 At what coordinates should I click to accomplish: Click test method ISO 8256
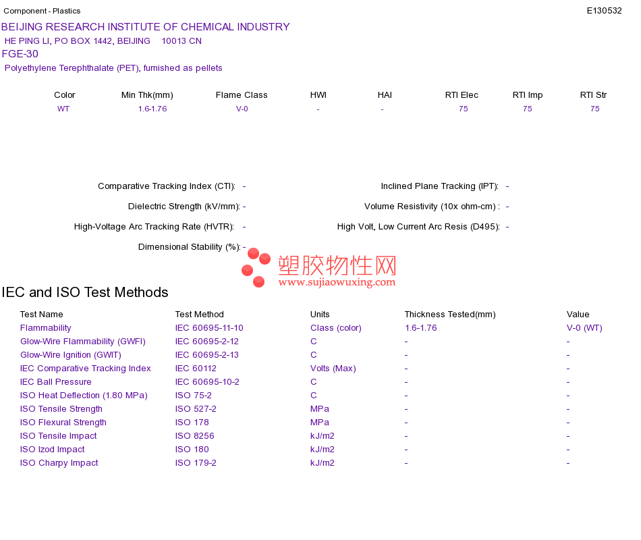click(x=194, y=436)
